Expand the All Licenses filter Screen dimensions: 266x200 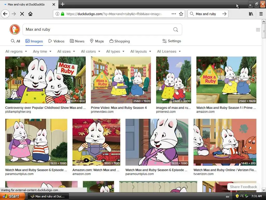(x=169, y=51)
